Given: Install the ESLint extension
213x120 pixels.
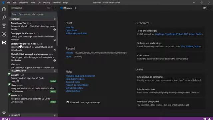Looking at the screenshot, I should [53, 102].
